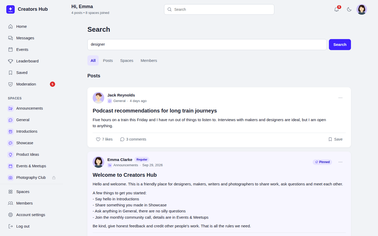Switch to the Posts tab

pyautogui.click(x=108, y=61)
